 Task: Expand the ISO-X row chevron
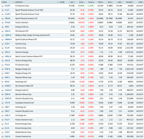click(x=3, y=82)
